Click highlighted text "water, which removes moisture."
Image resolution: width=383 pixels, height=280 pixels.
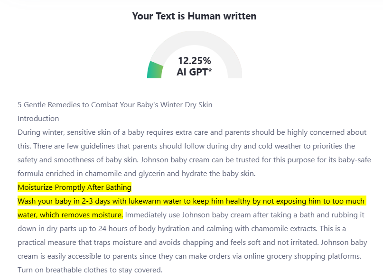[x=70, y=215]
